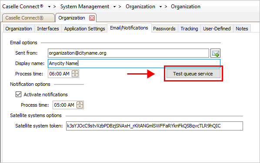Click the Satellite system token field
The image size is (260, 163).
coord(154,126)
